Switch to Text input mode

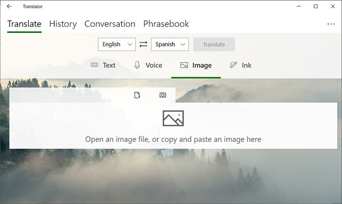(103, 65)
